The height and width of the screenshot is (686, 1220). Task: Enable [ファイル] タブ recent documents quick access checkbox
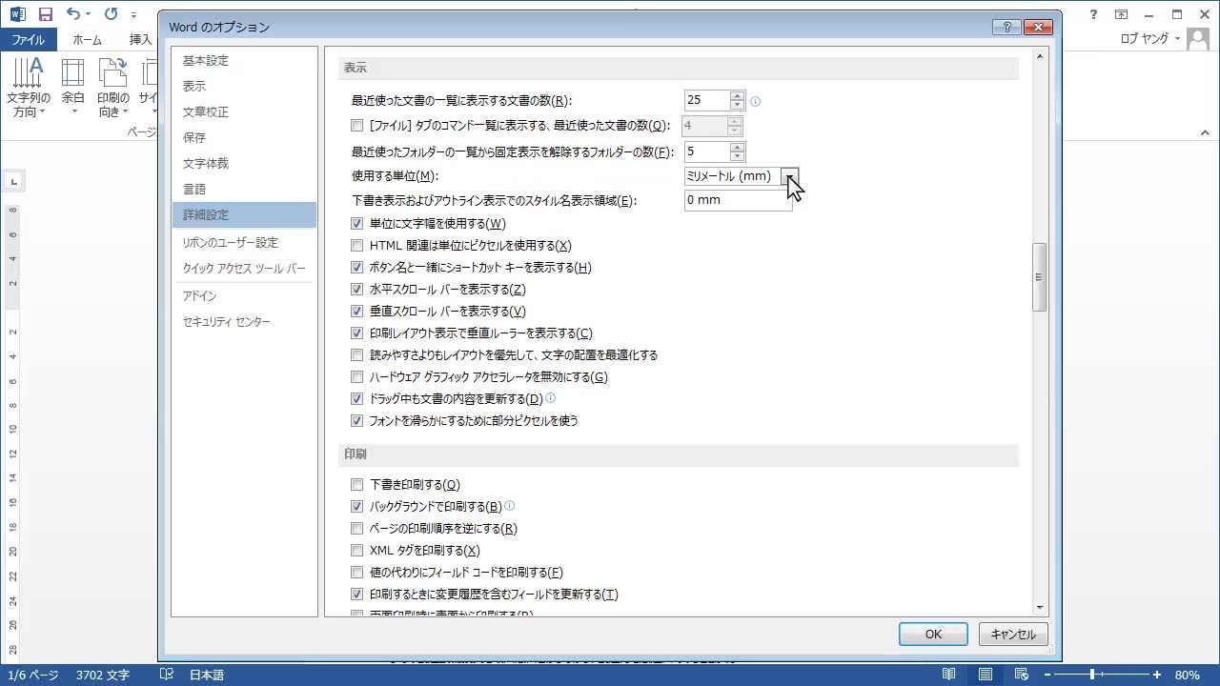point(357,126)
